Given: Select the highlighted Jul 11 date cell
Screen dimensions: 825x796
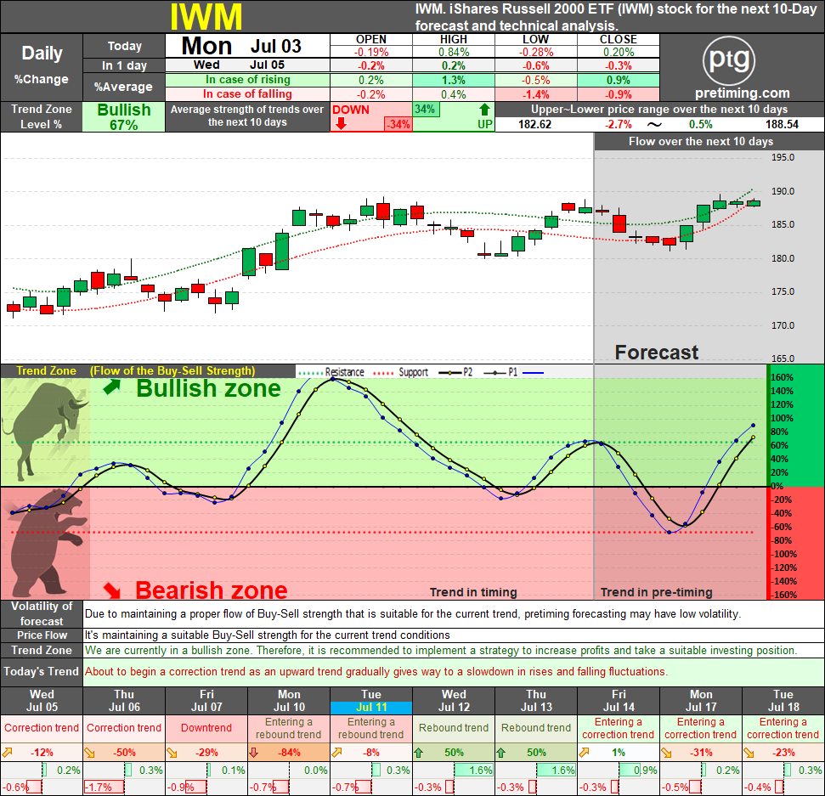Looking at the screenshot, I should tap(371, 707).
